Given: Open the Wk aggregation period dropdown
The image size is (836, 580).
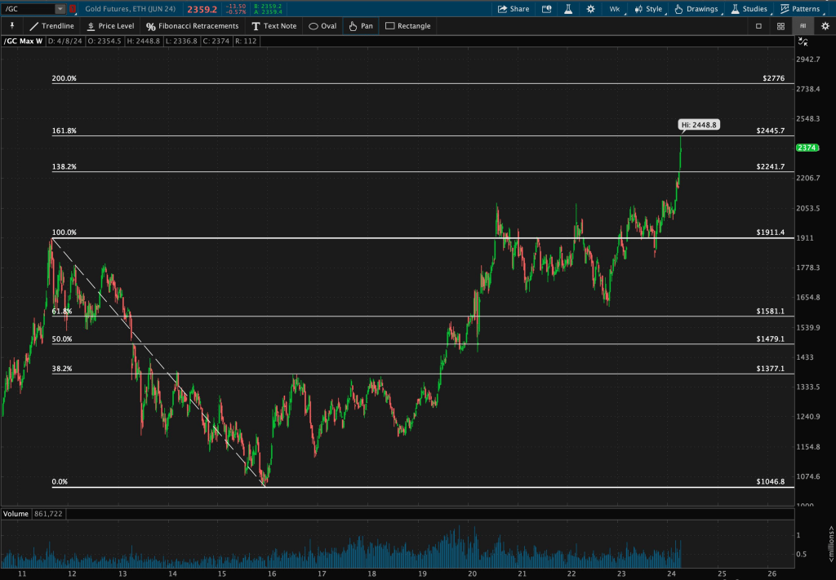Looking at the screenshot, I should coord(615,9).
